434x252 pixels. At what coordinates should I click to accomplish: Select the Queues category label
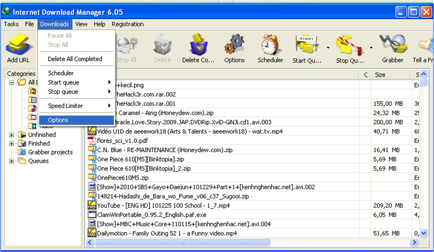(x=38, y=161)
